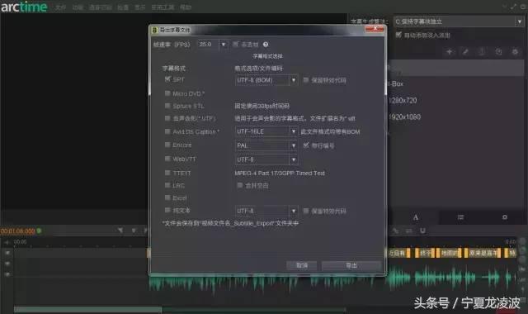Tick the checkbox right of SRT encoding dropdown
528x314 pixels.
point(306,80)
